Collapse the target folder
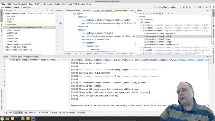This screenshot has height=121, width=215. [x=6, y=25]
